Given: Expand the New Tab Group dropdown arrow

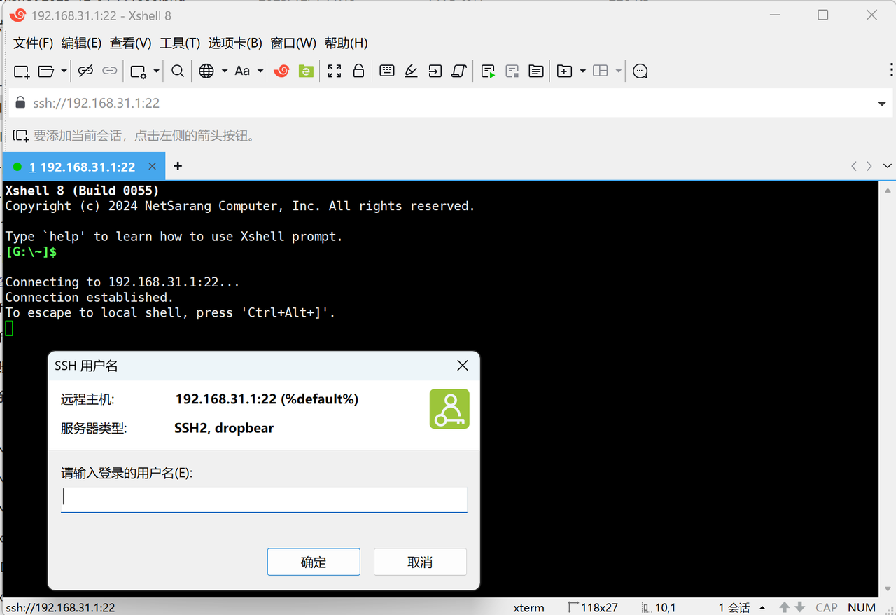Looking at the screenshot, I should pos(582,71).
